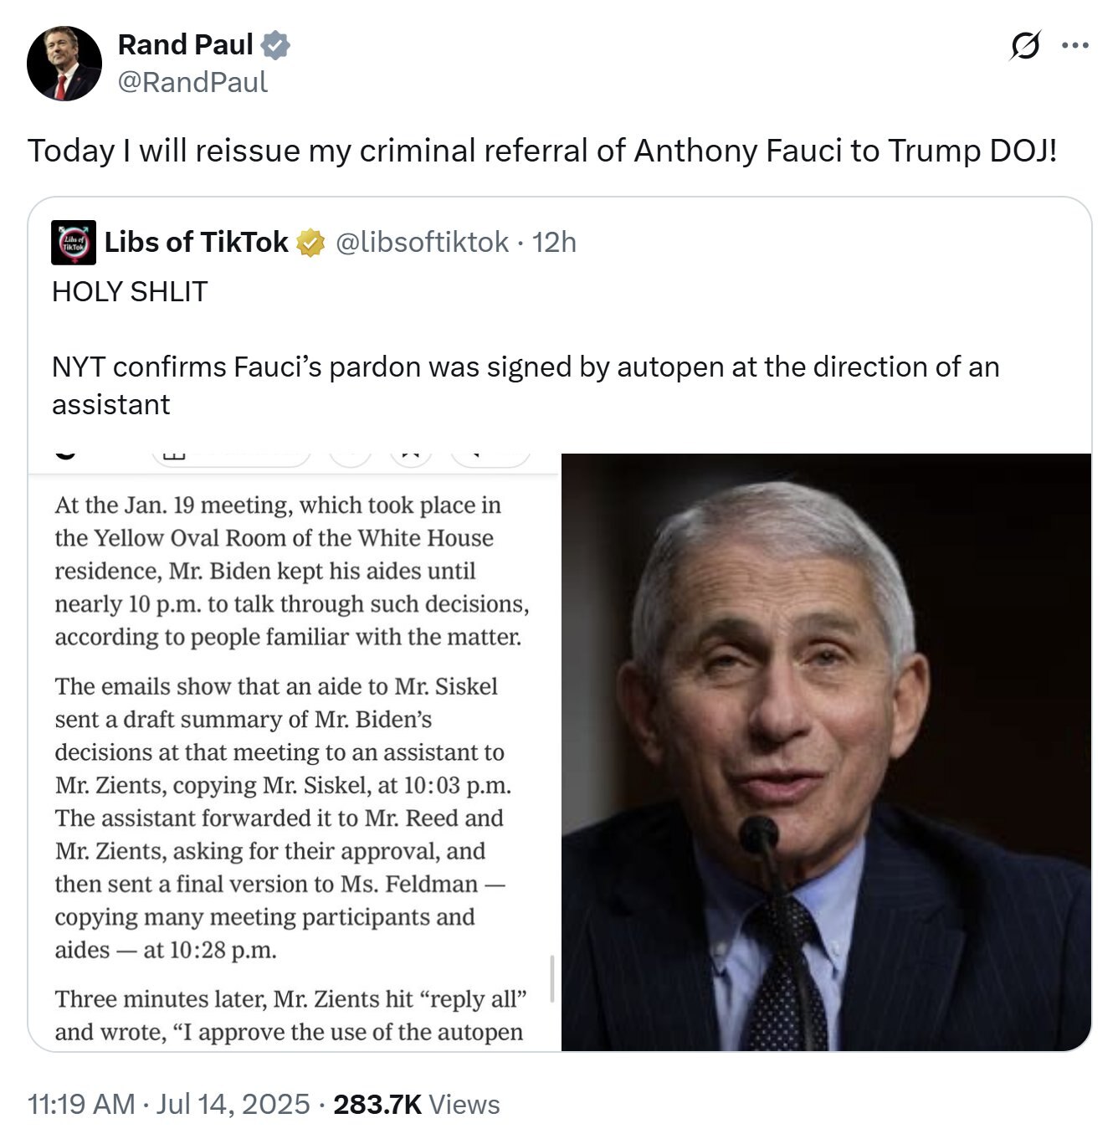
Task: Click the scrollbar in the article screenshot
Action: (x=552, y=978)
